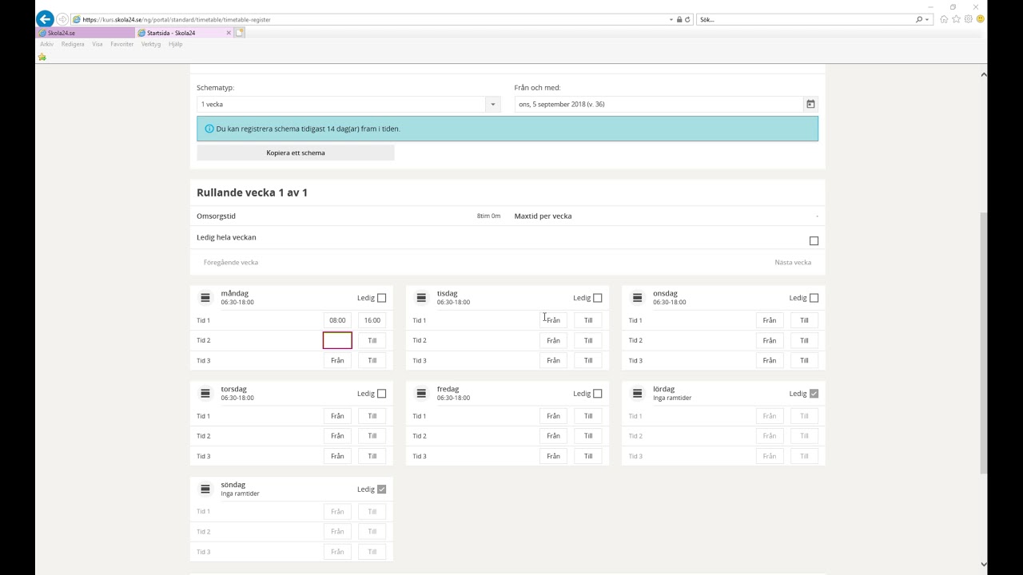This screenshot has height=575, width=1023.
Task: Click the söndag menu icon
Action: 205,489
